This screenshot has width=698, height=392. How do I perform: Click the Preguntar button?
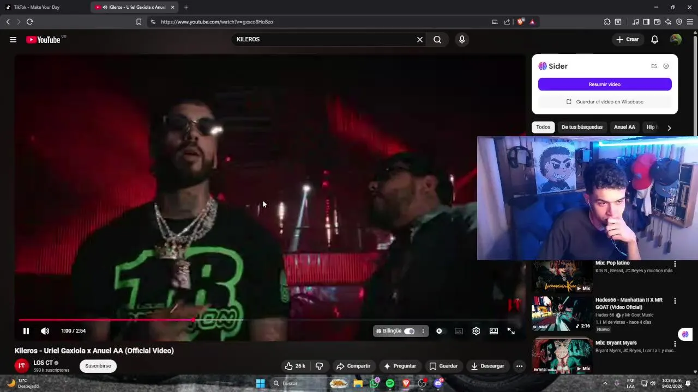tap(400, 366)
